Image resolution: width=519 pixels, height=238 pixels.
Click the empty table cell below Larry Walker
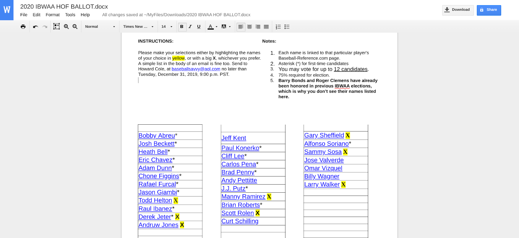point(336,192)
